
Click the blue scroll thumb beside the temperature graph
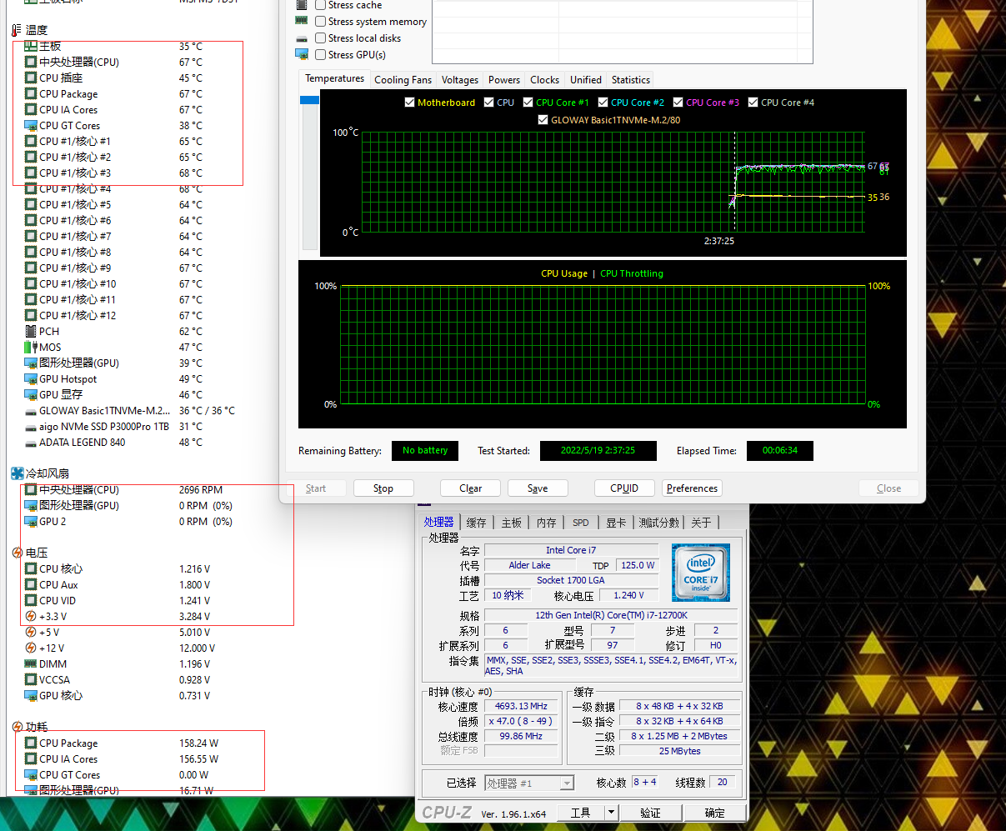click(309, 101)
